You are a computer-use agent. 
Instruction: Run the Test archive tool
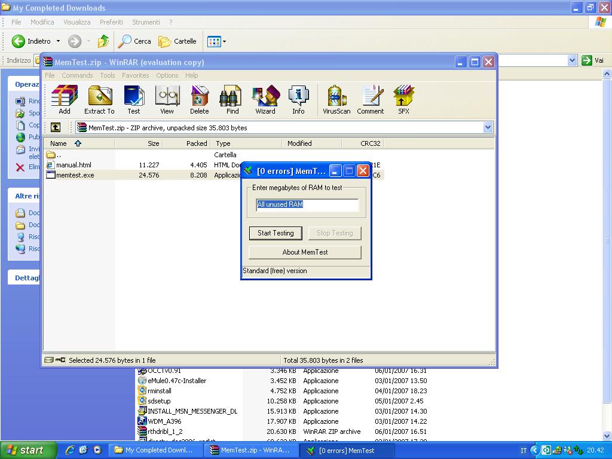pos(134,99)
